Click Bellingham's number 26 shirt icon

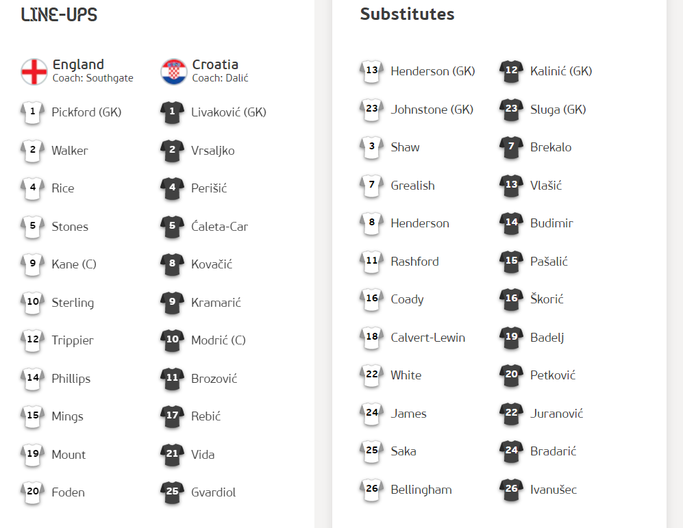coord(371,490)
